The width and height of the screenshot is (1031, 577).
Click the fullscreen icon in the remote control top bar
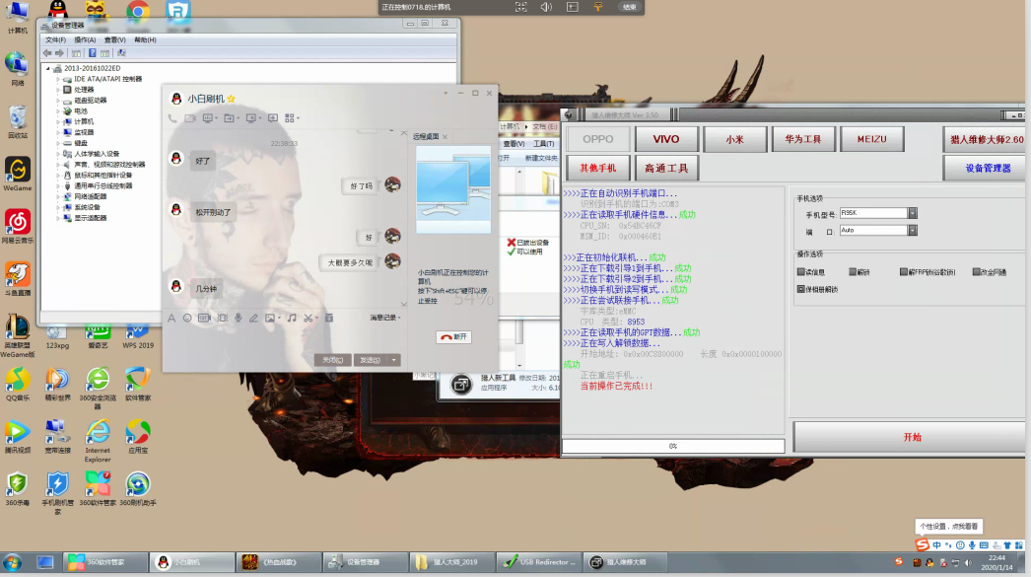(x=520, y=7)
